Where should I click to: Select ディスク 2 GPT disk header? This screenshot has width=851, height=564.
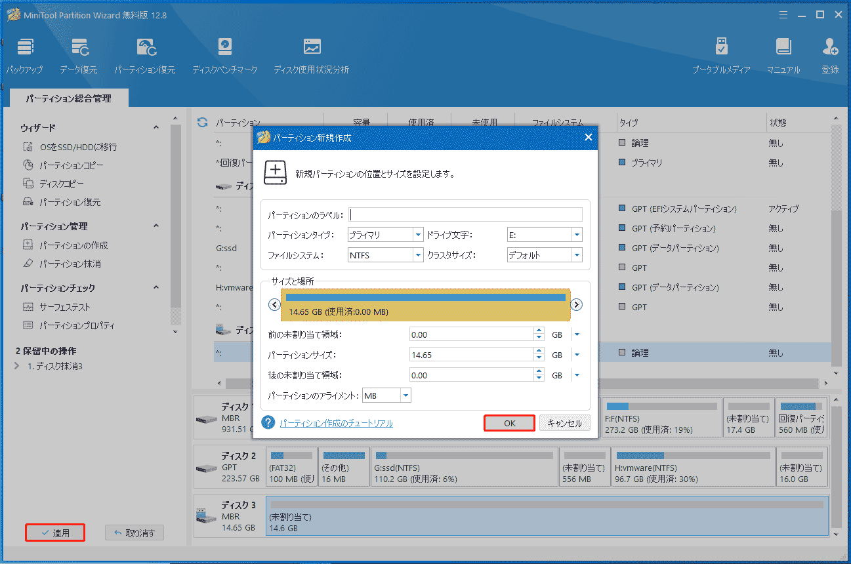[x=229, y=466]
